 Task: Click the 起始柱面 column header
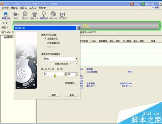click(x=103, y=41)
